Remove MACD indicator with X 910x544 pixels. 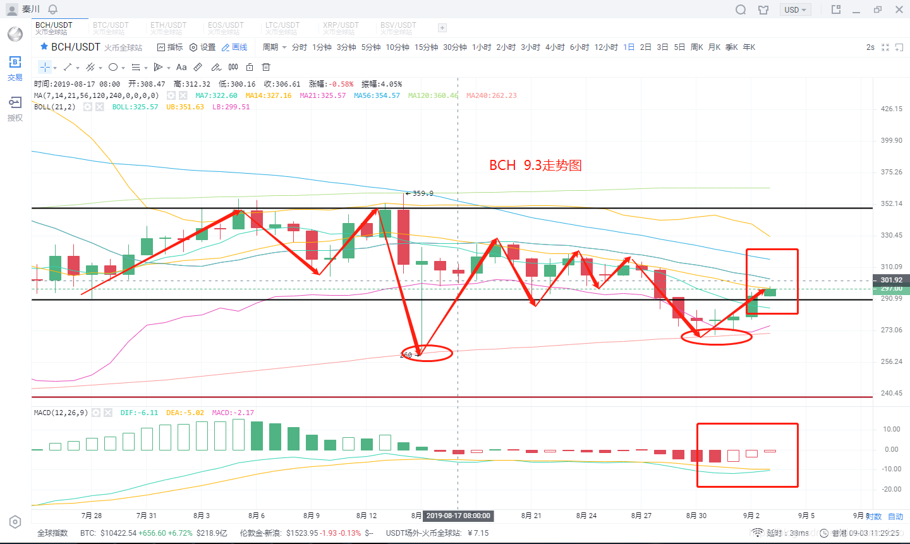pyautogui.click(x=108, y=413)
